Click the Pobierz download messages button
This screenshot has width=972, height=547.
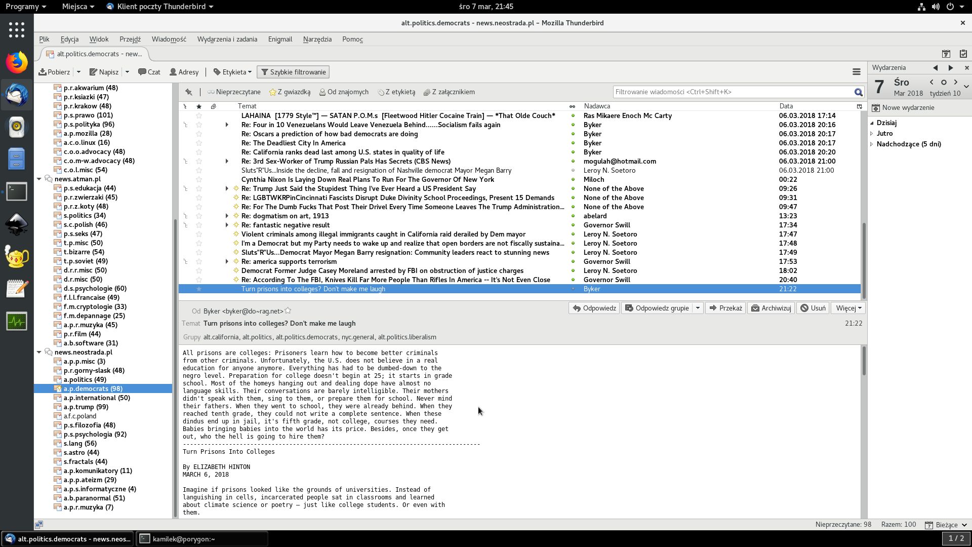pyautogui.click(x=55, y=72)
